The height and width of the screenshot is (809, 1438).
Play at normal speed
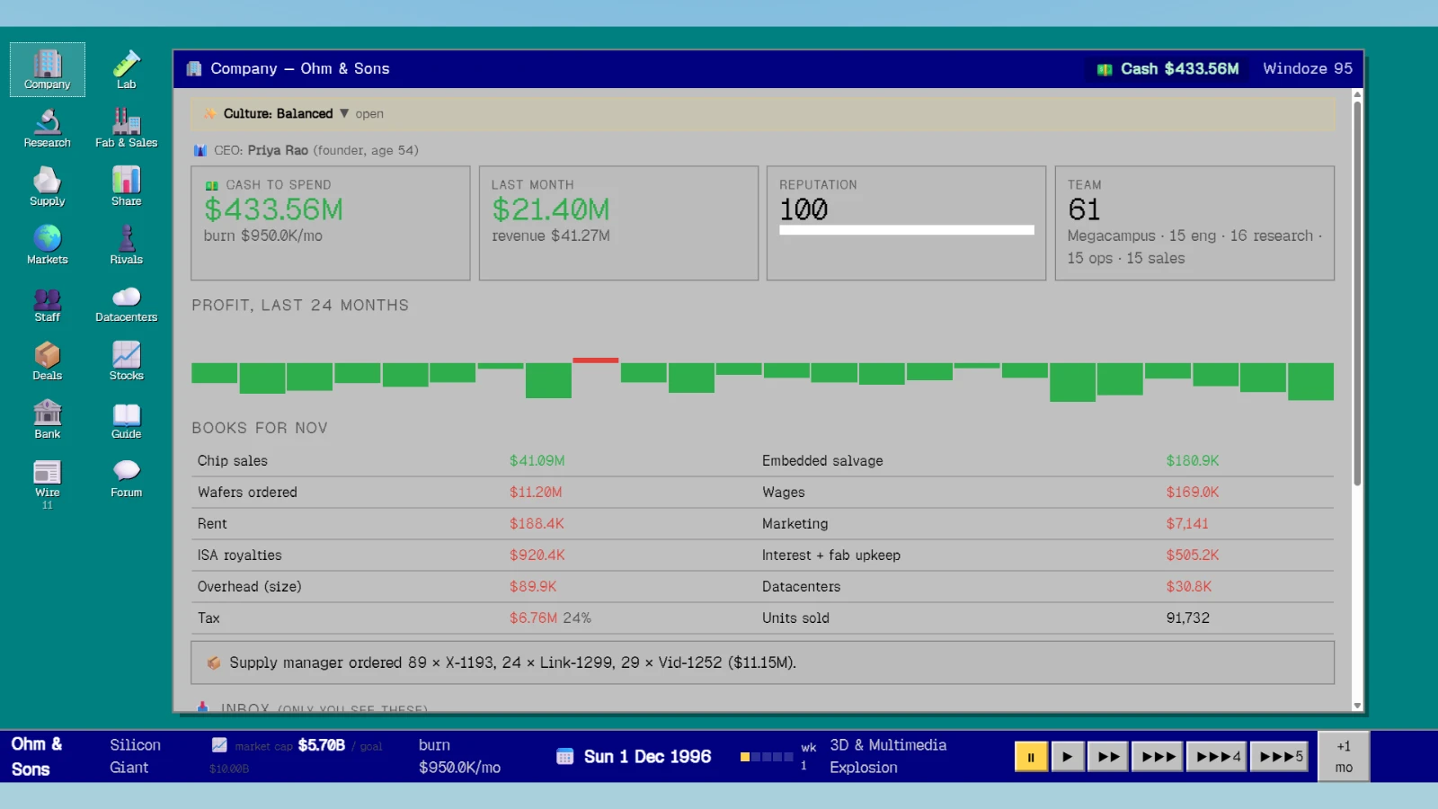click(x=1067, y=757)
